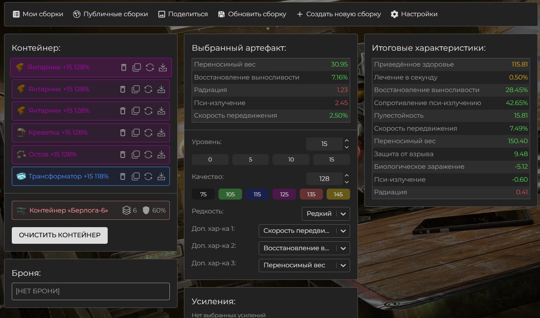540x318 pixels.
Task: Decrease Уровень with down stepper arrow
Action: (347, 147)
